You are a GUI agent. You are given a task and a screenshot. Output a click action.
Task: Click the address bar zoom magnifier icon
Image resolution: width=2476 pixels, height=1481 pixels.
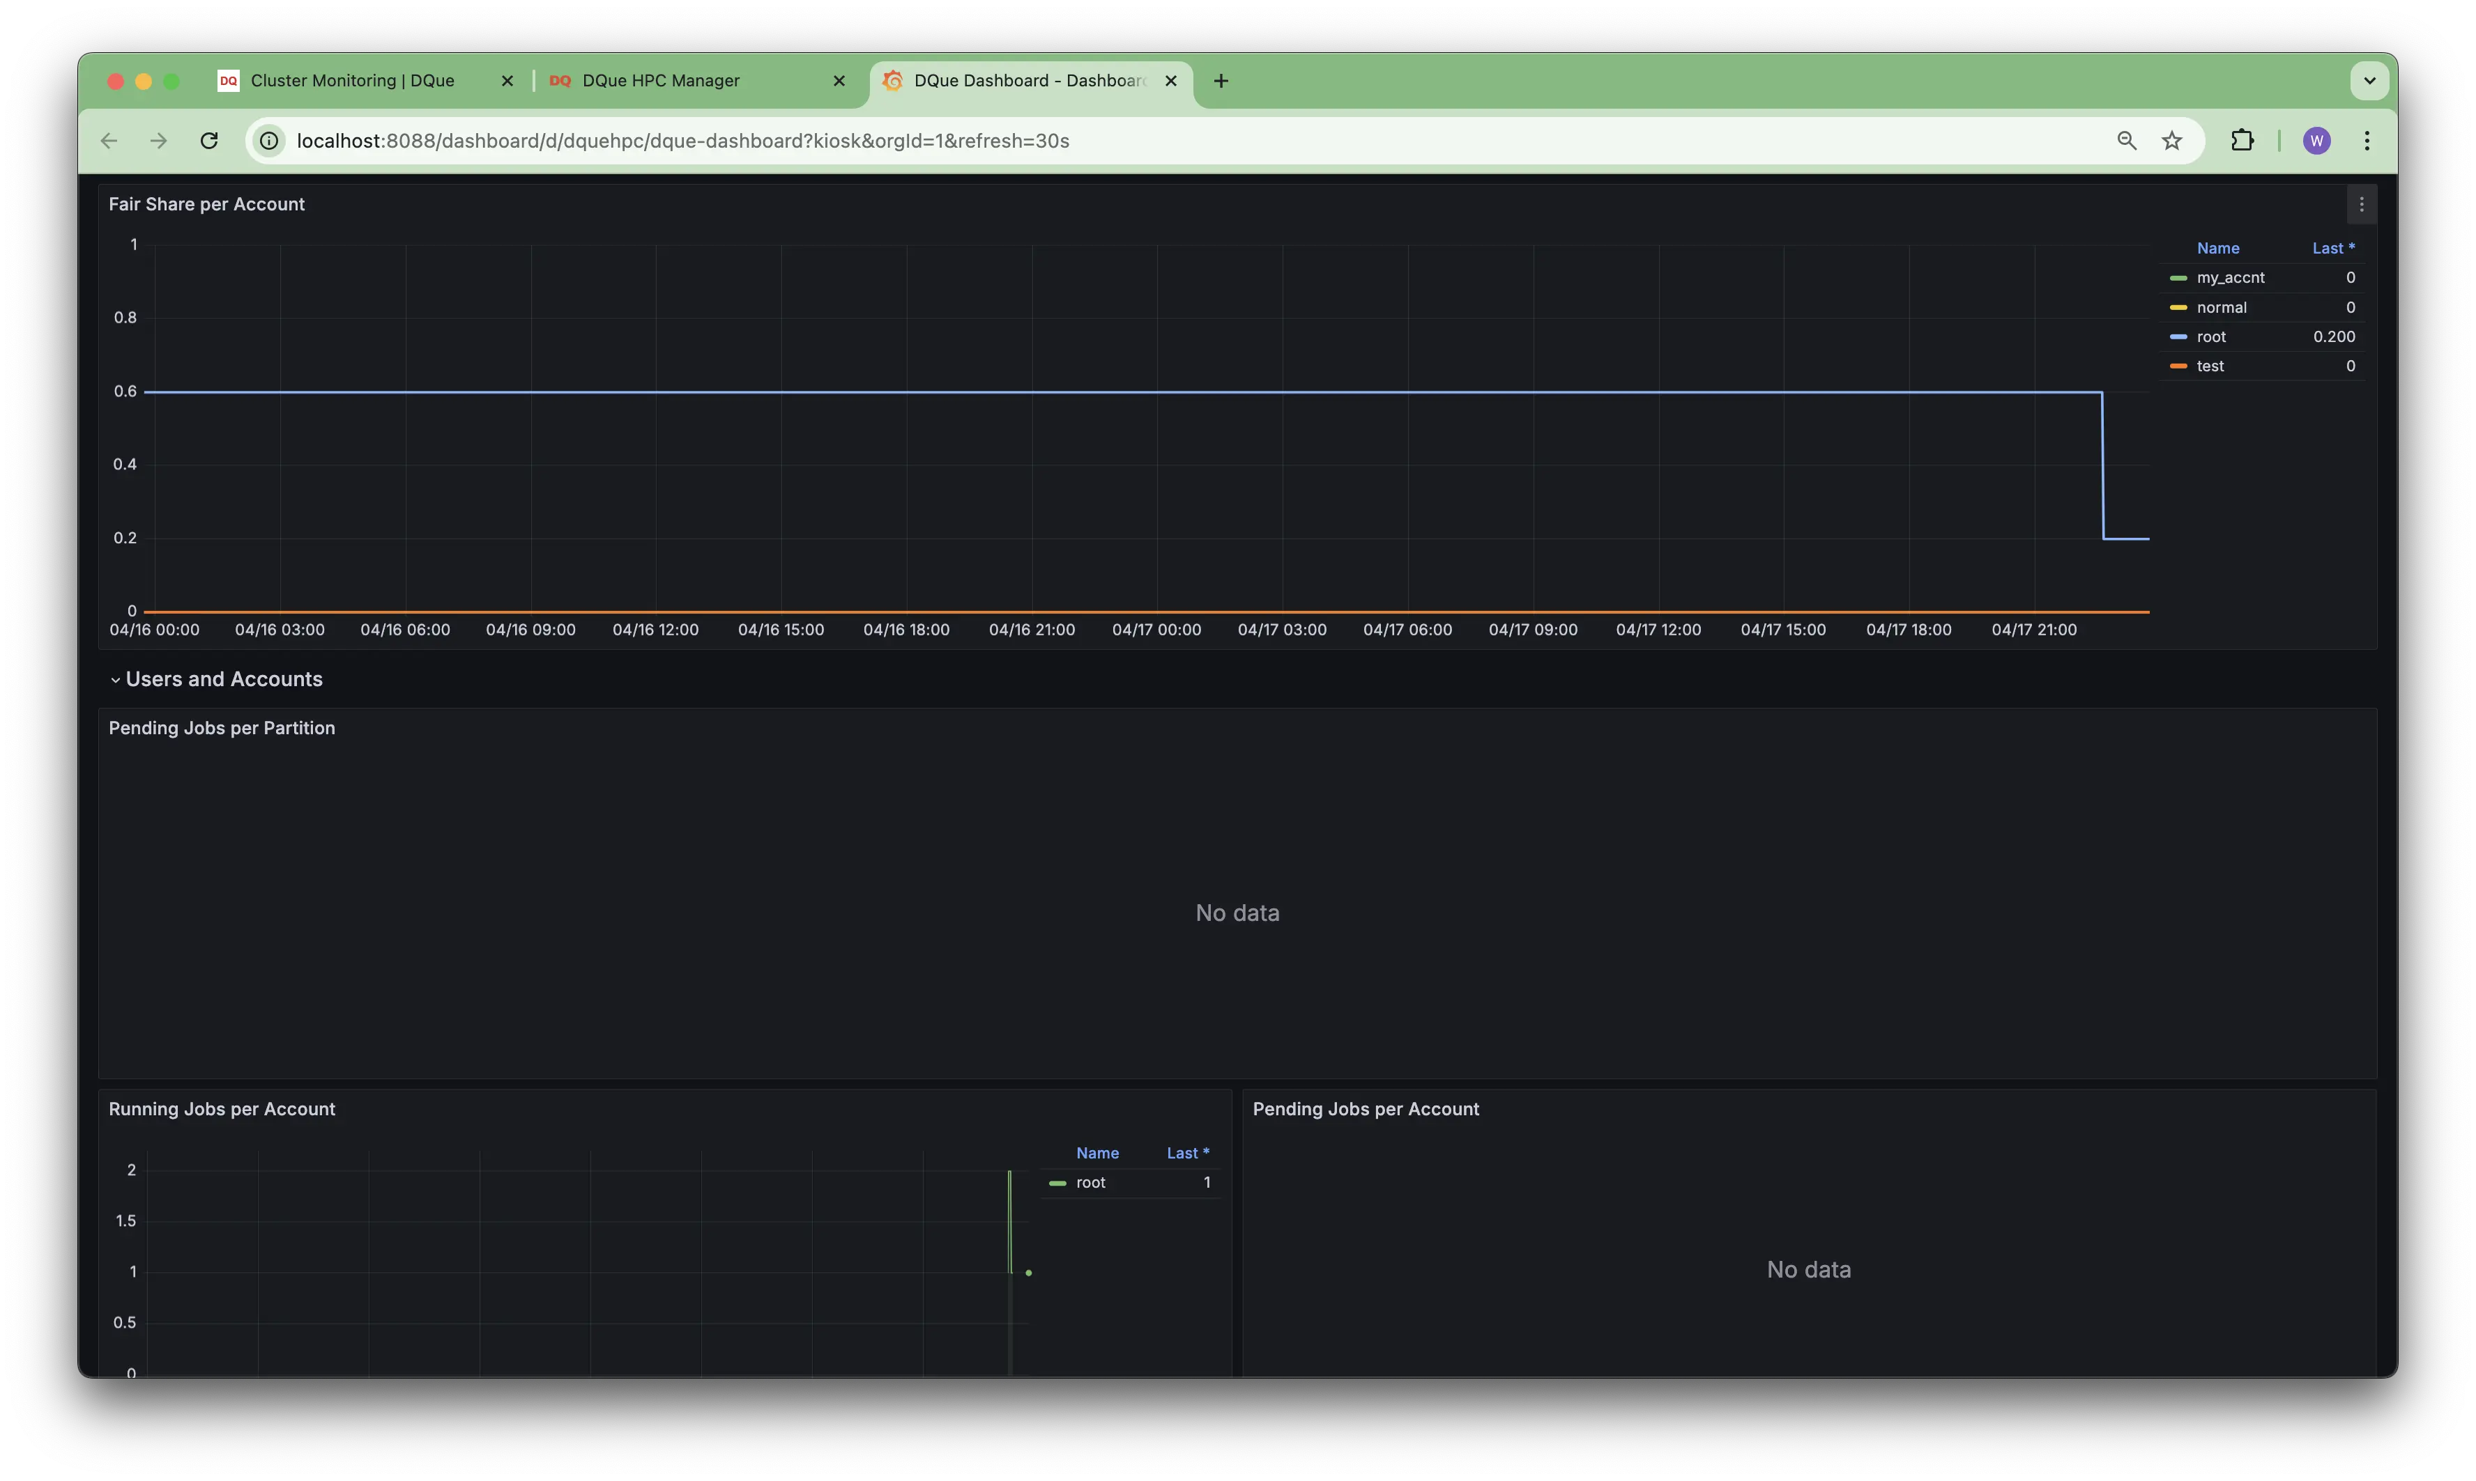pos(2127,141)
